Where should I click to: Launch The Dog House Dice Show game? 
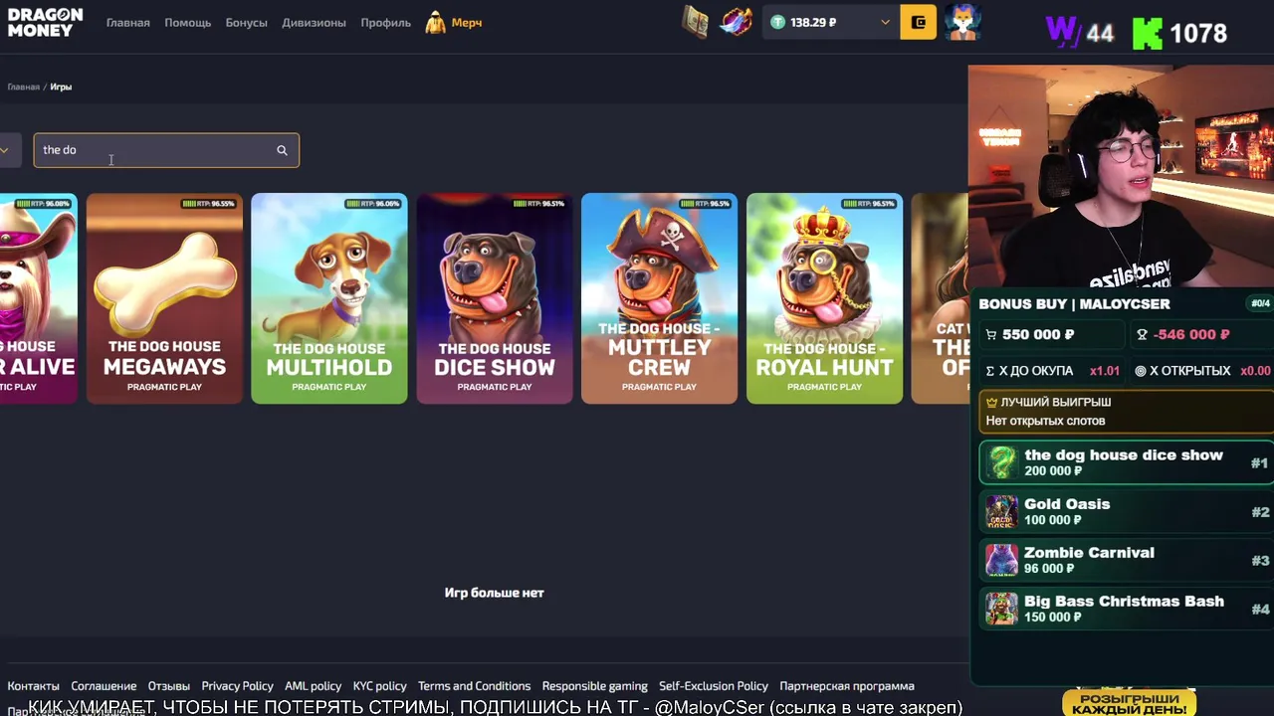click(x=495, y=298)
